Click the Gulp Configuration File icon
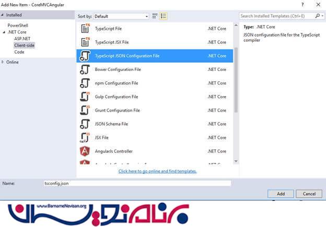326x227 pixels. [85, 97]
